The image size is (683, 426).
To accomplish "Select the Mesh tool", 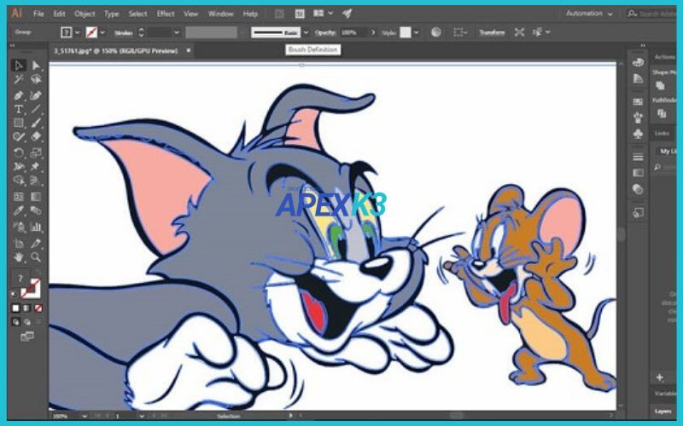I will click(19, 197).
